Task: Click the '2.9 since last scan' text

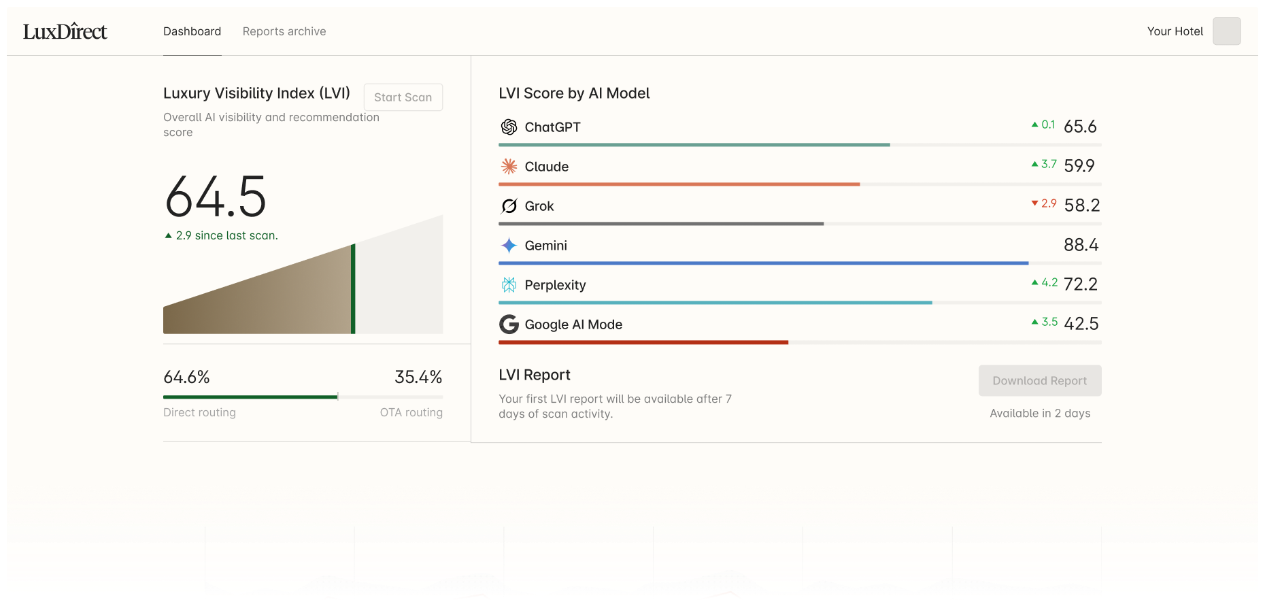Action: tap(222, 235)
